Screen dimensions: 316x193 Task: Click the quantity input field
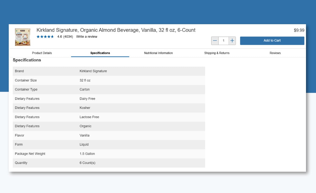(x=224, y=41)
